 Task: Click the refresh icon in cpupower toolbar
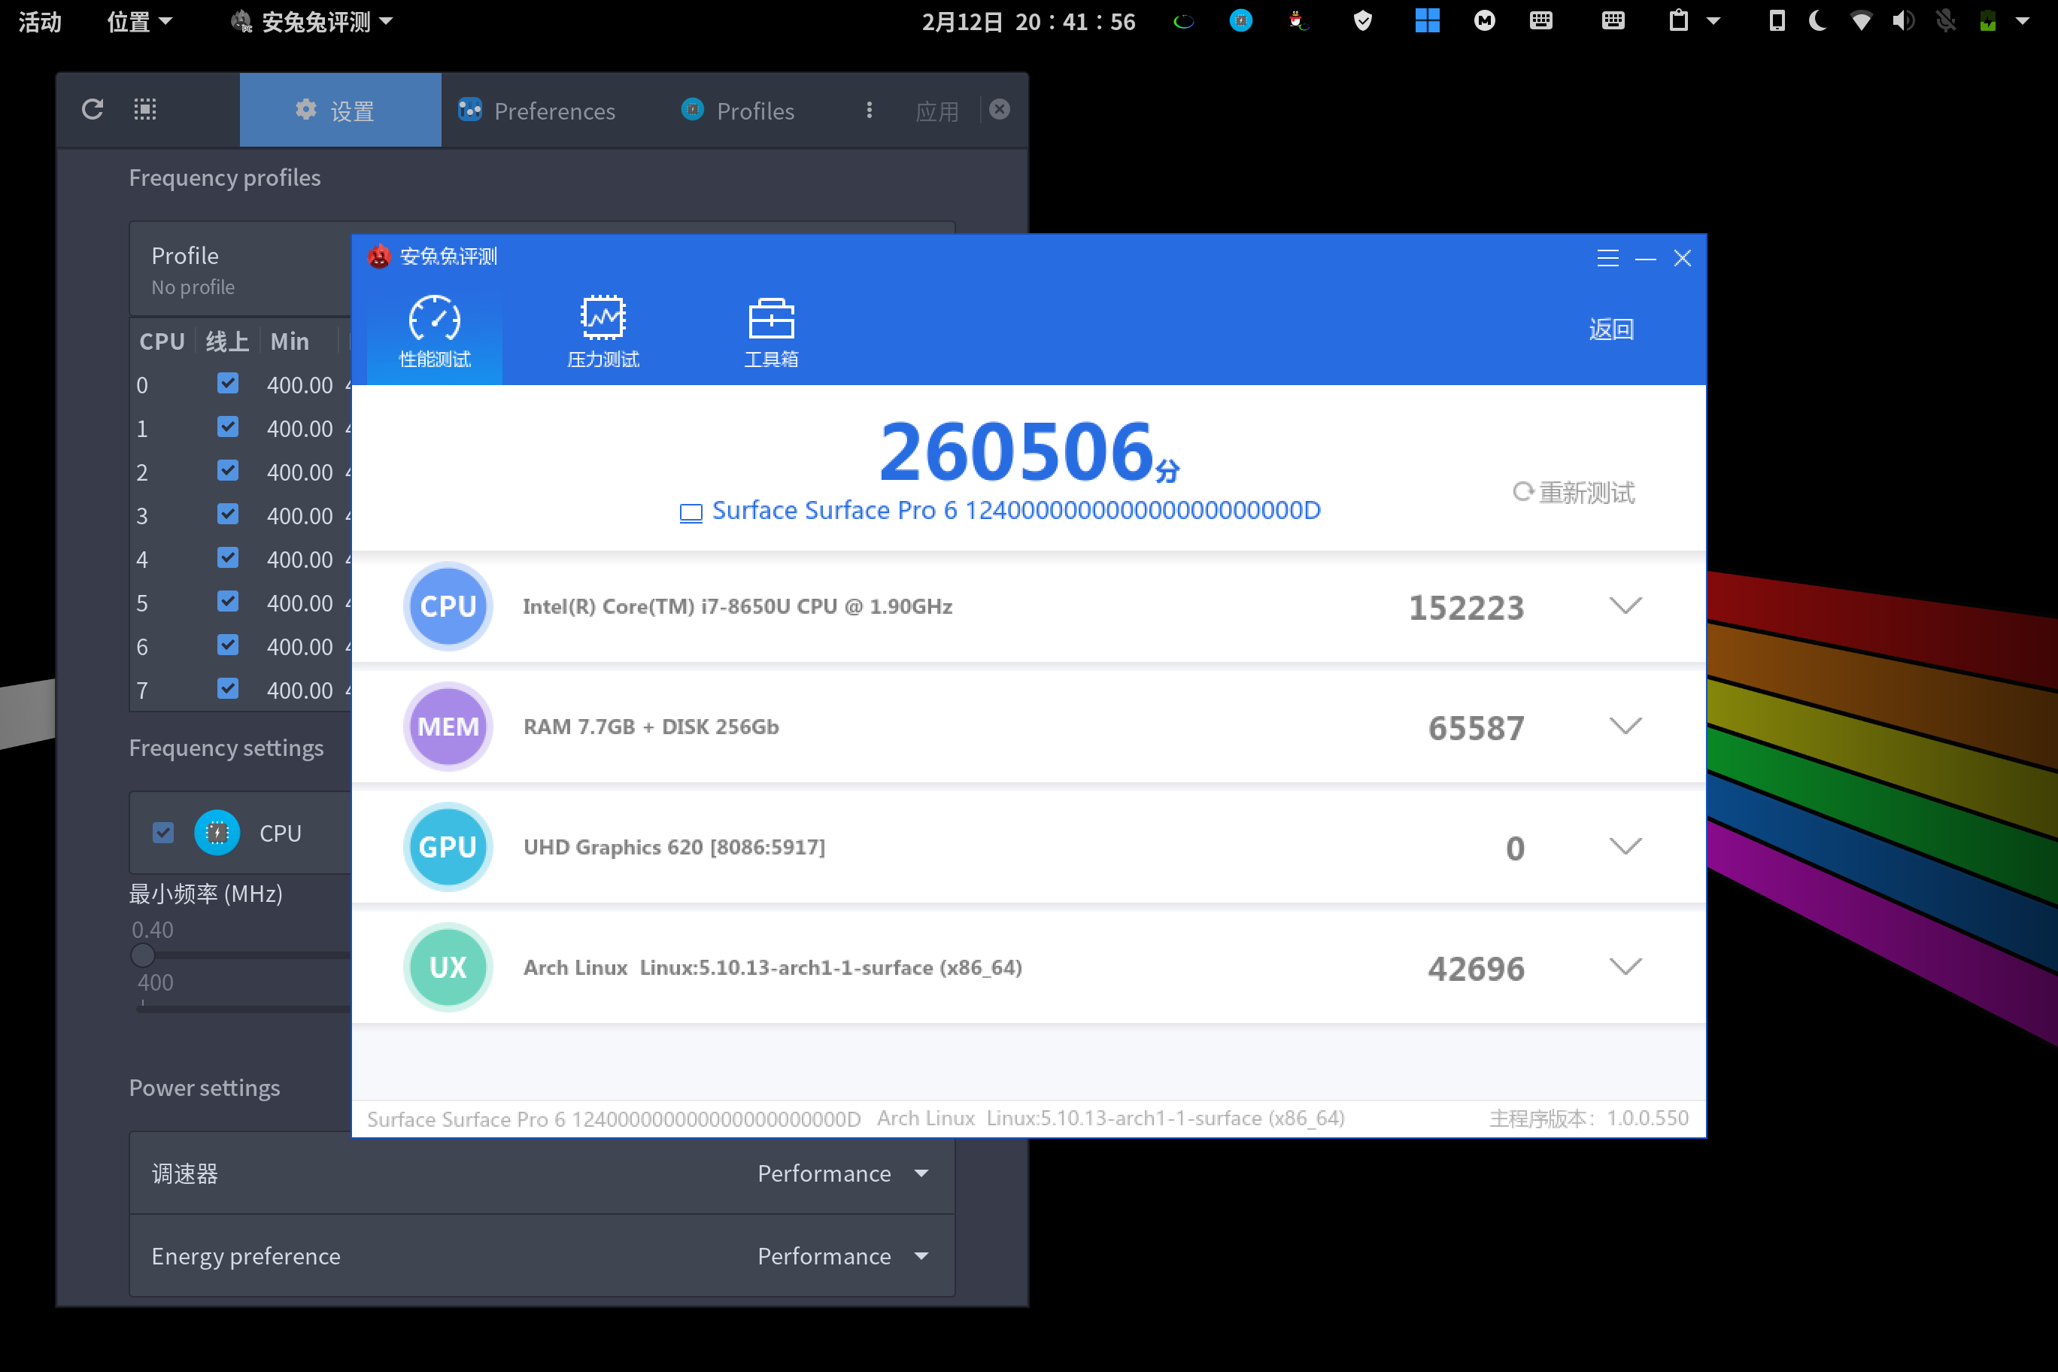pos(93,109)
